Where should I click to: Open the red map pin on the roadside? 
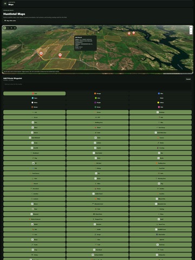pos(41,54)
